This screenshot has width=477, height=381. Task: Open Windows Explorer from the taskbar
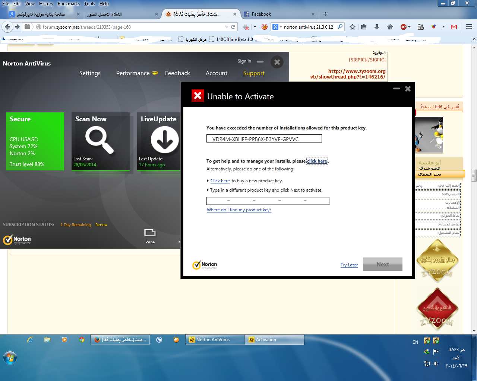tap(47, 340)
